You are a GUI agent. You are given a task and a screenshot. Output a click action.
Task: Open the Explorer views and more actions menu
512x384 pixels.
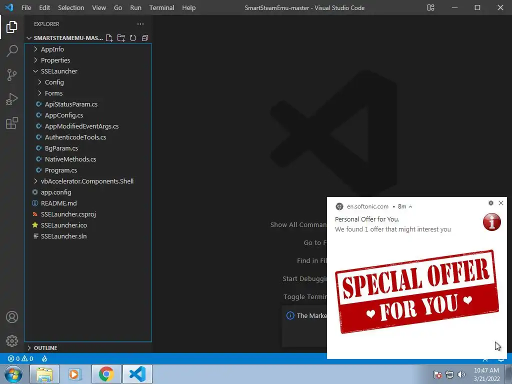coord(140,24)
